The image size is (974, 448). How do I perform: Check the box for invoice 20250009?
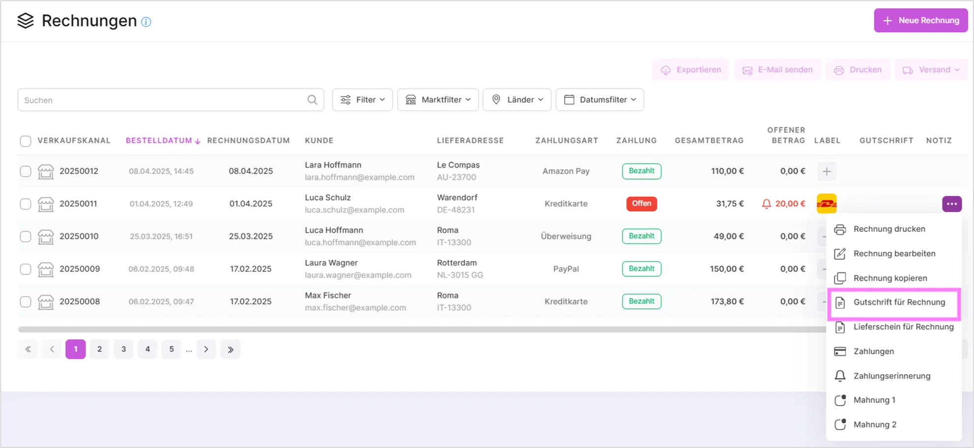[x=26, y=269]
